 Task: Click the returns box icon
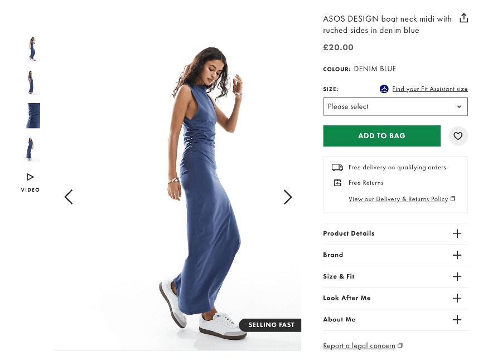pyautogui.click(x=337, y=182)
